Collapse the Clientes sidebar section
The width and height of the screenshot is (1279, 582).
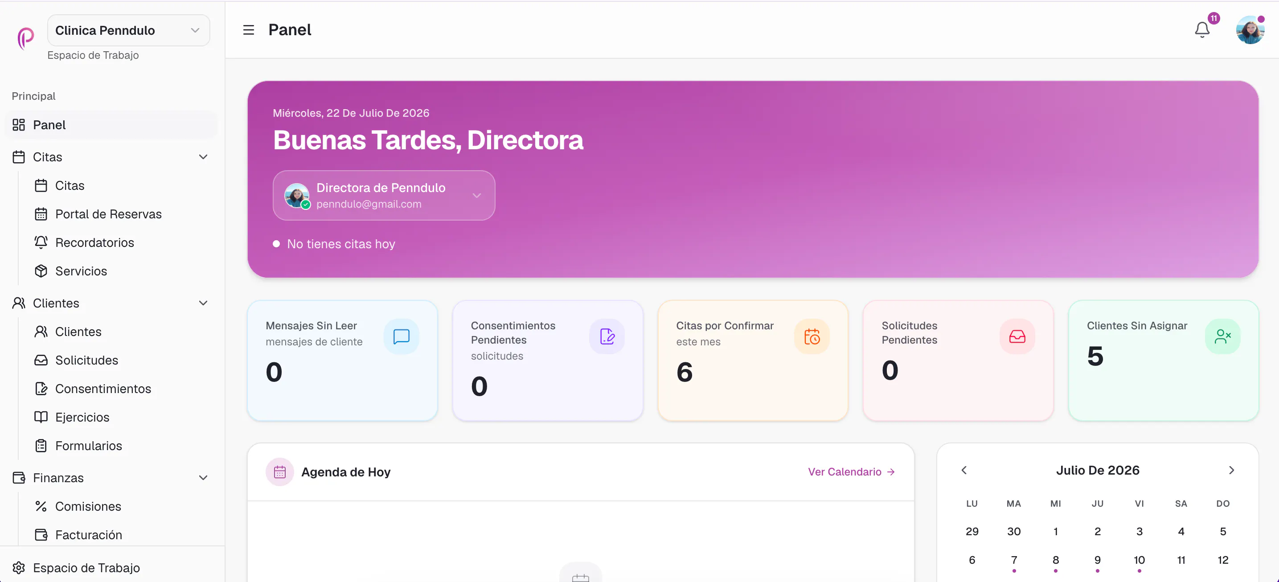click(203, 303)
